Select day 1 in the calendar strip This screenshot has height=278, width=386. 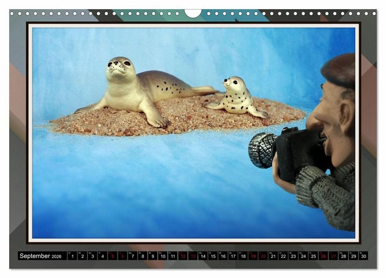point(72,256)
